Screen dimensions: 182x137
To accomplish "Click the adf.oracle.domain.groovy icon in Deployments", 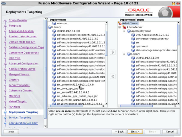I will (54, 43).
